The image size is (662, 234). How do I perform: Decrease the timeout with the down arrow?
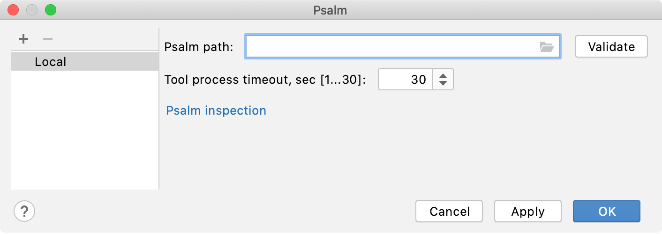443,84
